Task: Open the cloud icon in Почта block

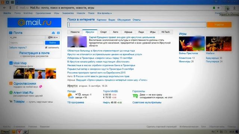Action: pos(53,33)
